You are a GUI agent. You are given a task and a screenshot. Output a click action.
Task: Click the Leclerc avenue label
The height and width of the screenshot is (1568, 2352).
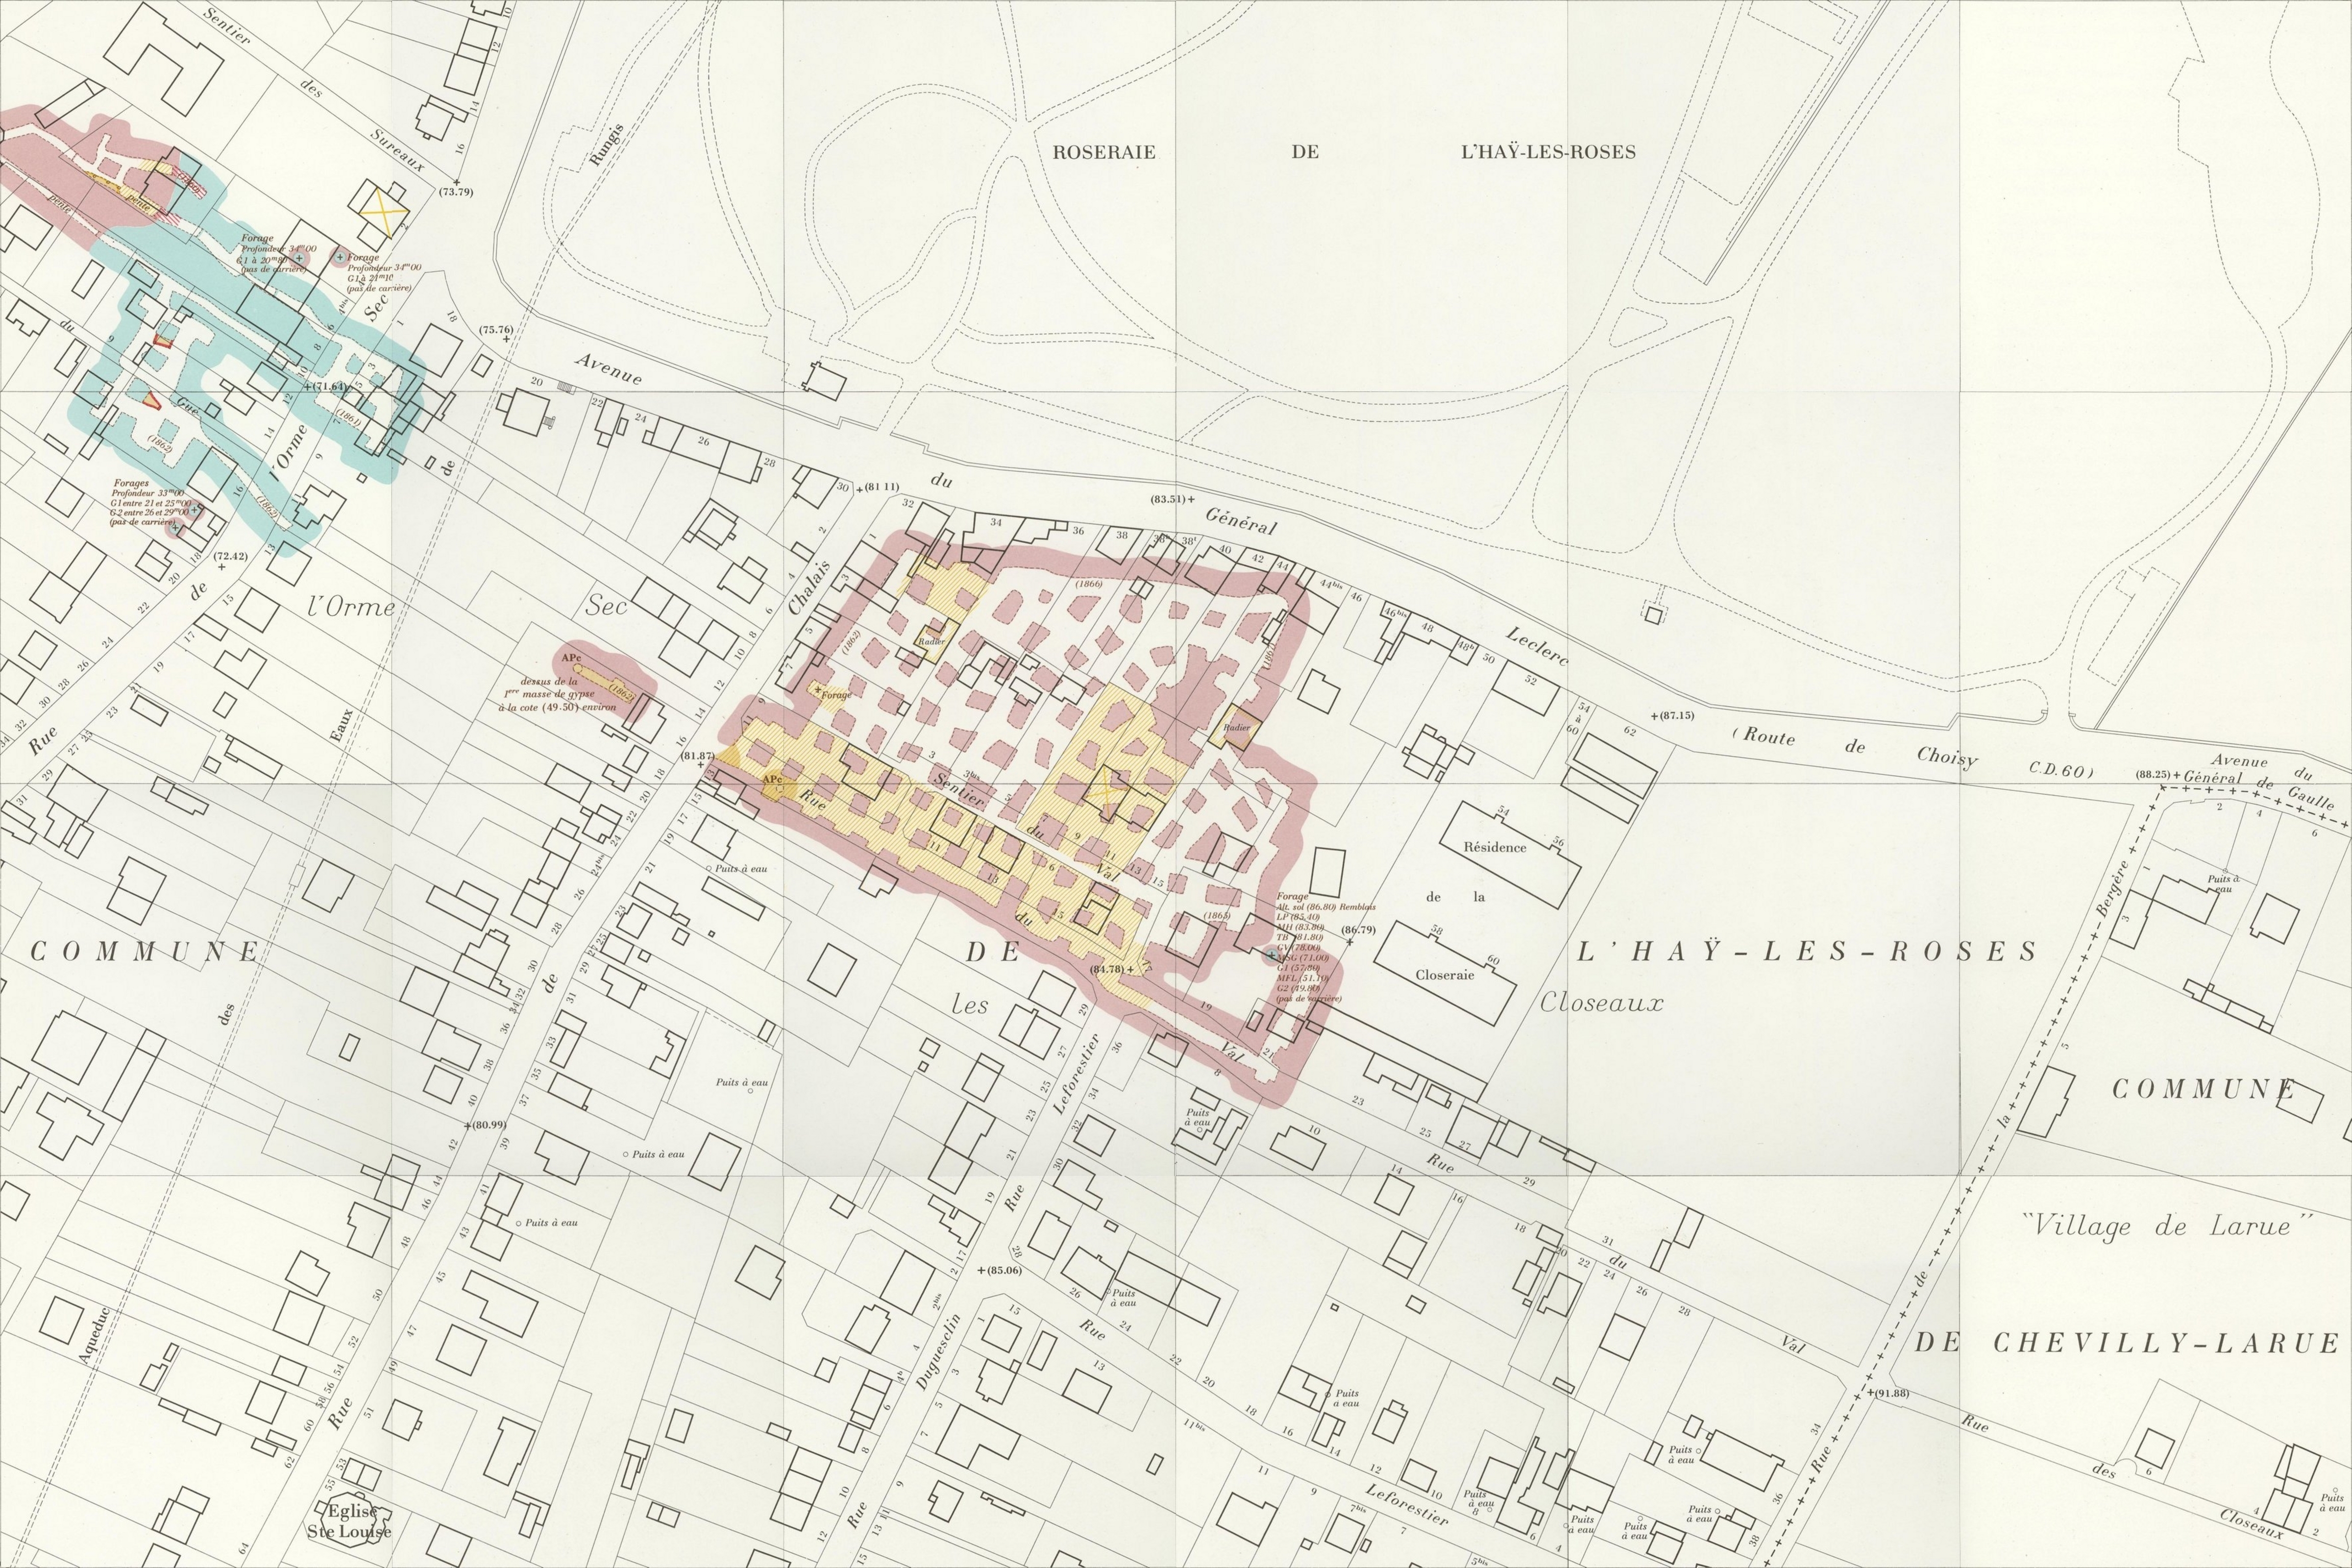click(1537, 647)
